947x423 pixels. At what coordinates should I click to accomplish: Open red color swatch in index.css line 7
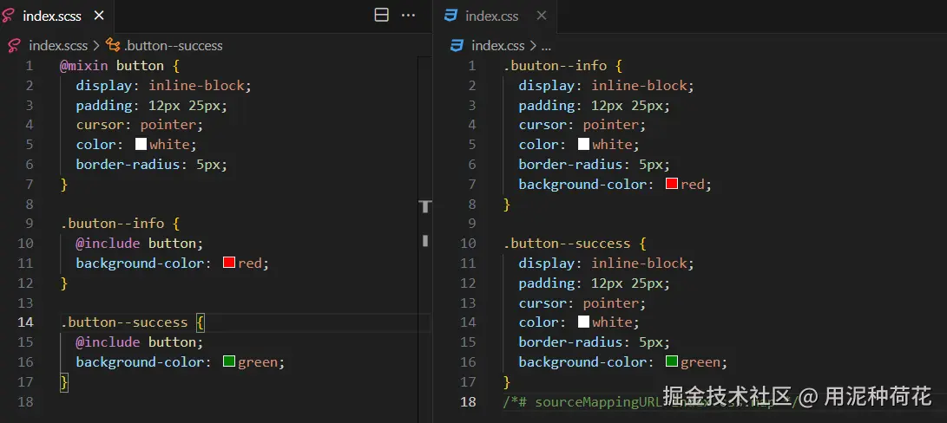(672, 184)
